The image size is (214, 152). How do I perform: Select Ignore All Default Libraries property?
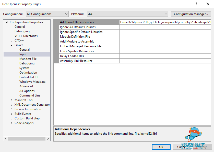click(x=89, y=27)
